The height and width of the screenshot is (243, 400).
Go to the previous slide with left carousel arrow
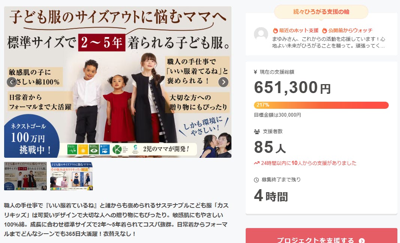[x=12, y=82]
